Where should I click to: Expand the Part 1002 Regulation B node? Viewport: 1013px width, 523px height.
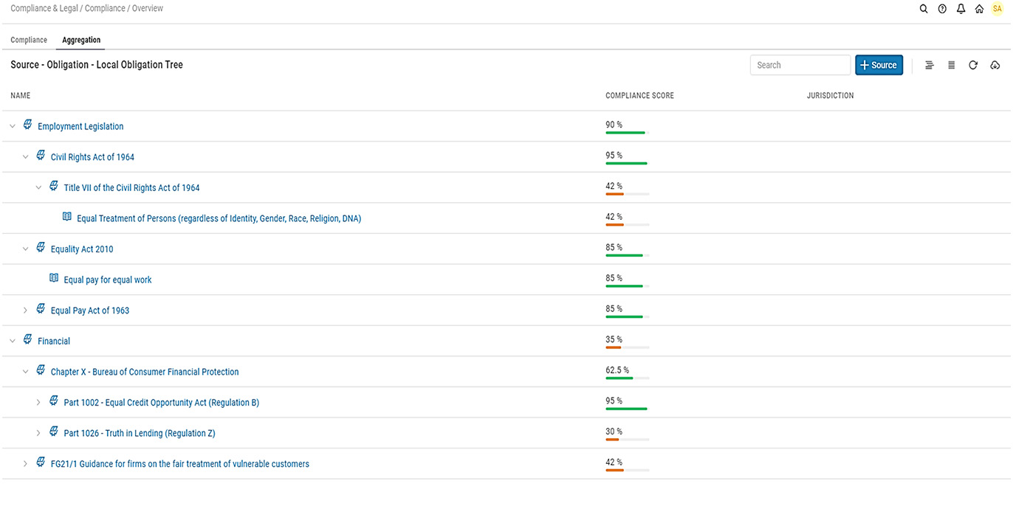(38, 402)
